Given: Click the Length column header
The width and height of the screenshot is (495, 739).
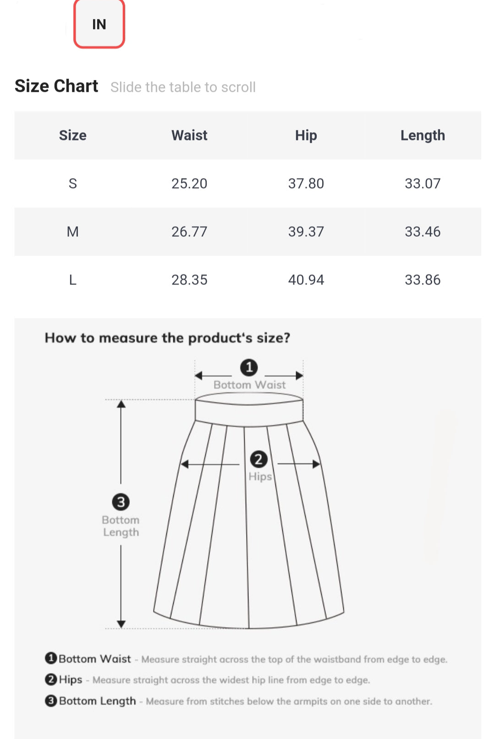Looking at the screenshot, I should (x=422, y=135).
